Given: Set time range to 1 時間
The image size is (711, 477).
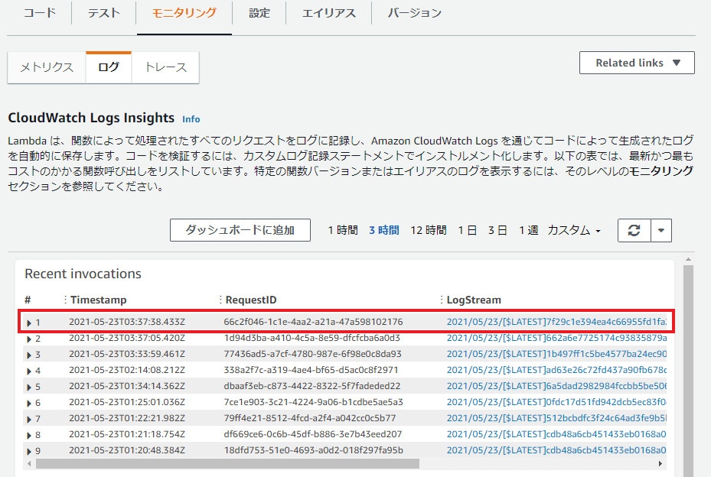Looking at the screenshot, I should pos(343,230).
